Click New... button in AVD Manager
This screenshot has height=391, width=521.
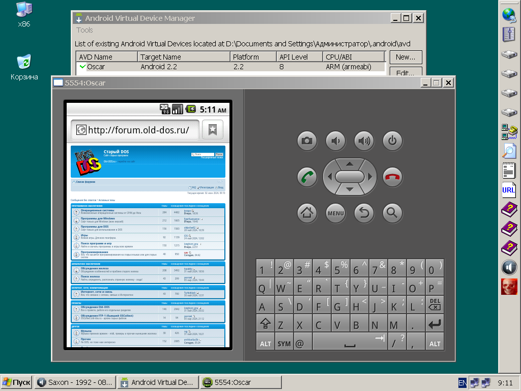[x=406, y=57]
